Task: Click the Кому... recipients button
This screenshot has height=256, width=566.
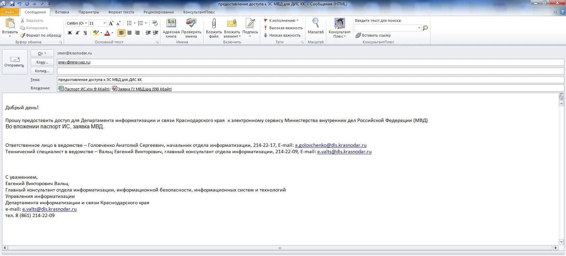Action: coord(42,62)
